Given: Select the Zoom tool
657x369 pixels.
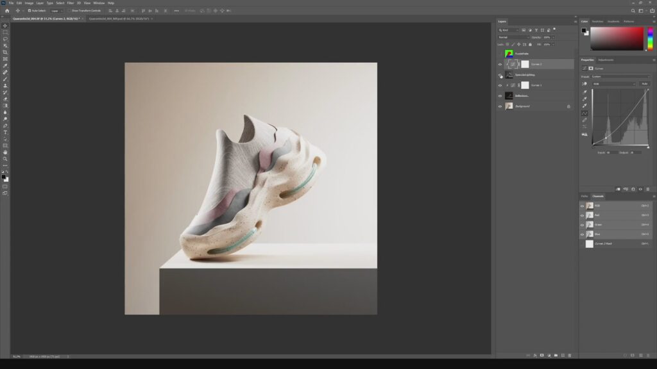Looking at the screenshot, I should (x=5, y=159).
